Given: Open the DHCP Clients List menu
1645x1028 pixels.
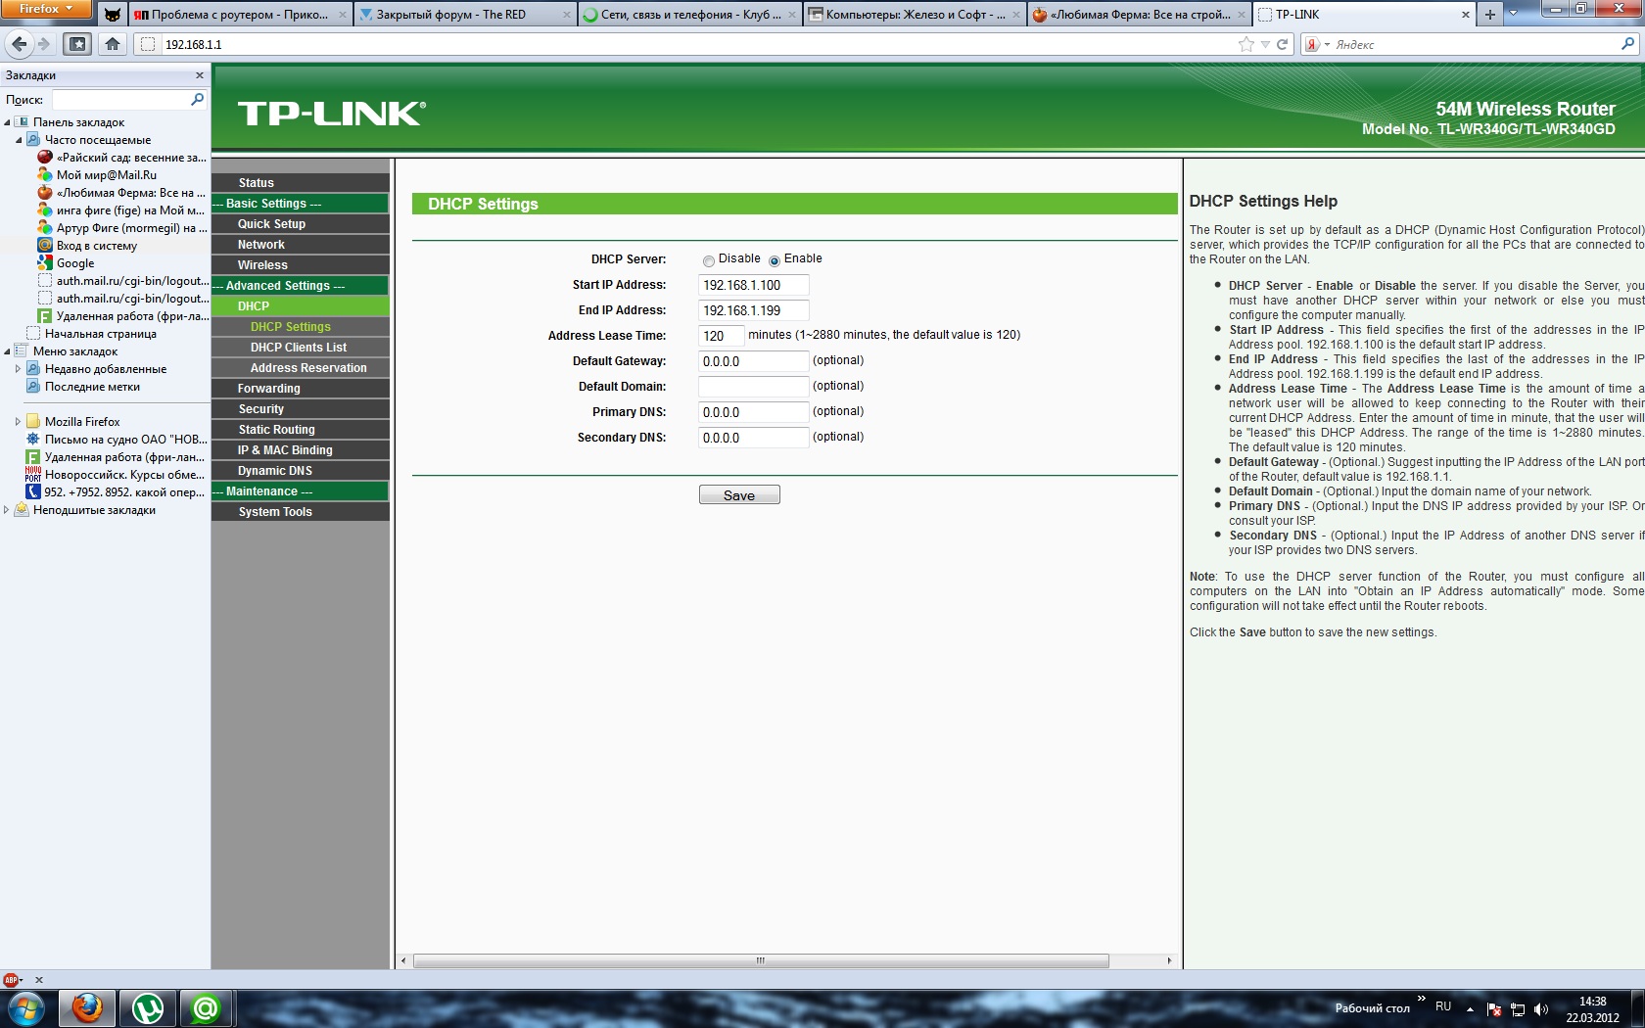Looking at the screenshot, I should point(299,348).
